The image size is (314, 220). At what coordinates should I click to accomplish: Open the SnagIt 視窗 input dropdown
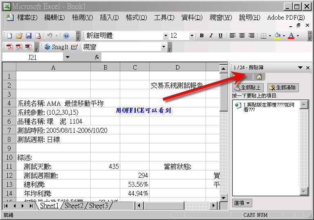click(x=164, y=47)
